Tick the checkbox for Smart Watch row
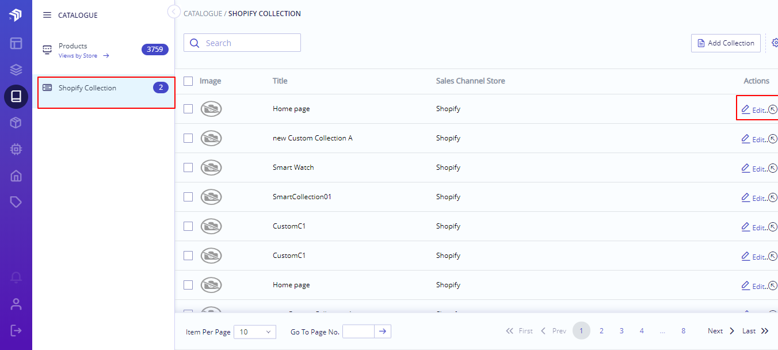Viewport: 778px width, 350px height. coord(188,167)
